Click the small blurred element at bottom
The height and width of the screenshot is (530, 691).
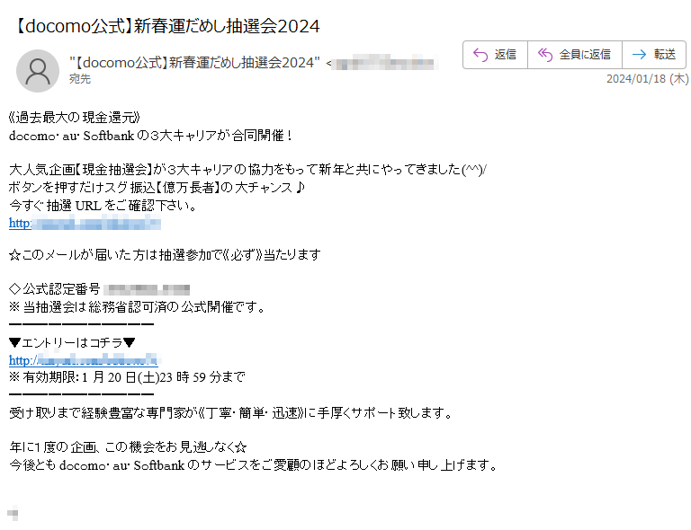point(13,513)
